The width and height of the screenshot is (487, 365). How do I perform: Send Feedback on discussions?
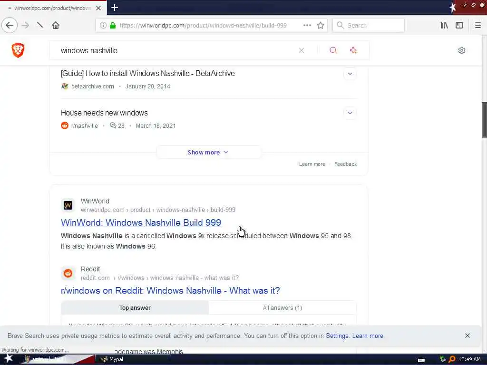pyautogui.click(x=345, y=164)
